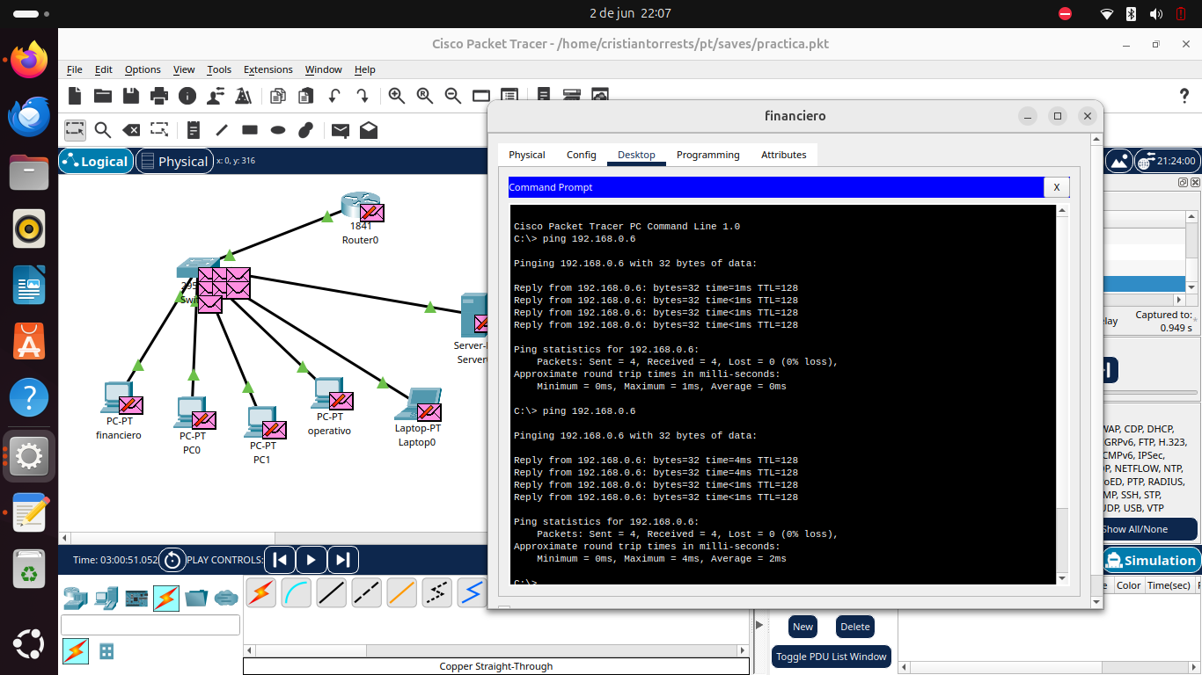Open file using the folder icon
Viewport: 1202px width, 675px height.
(103, 96)
